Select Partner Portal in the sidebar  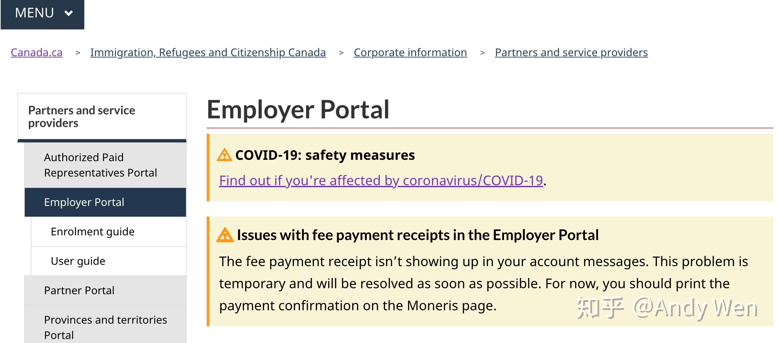(x=79, y=291)
